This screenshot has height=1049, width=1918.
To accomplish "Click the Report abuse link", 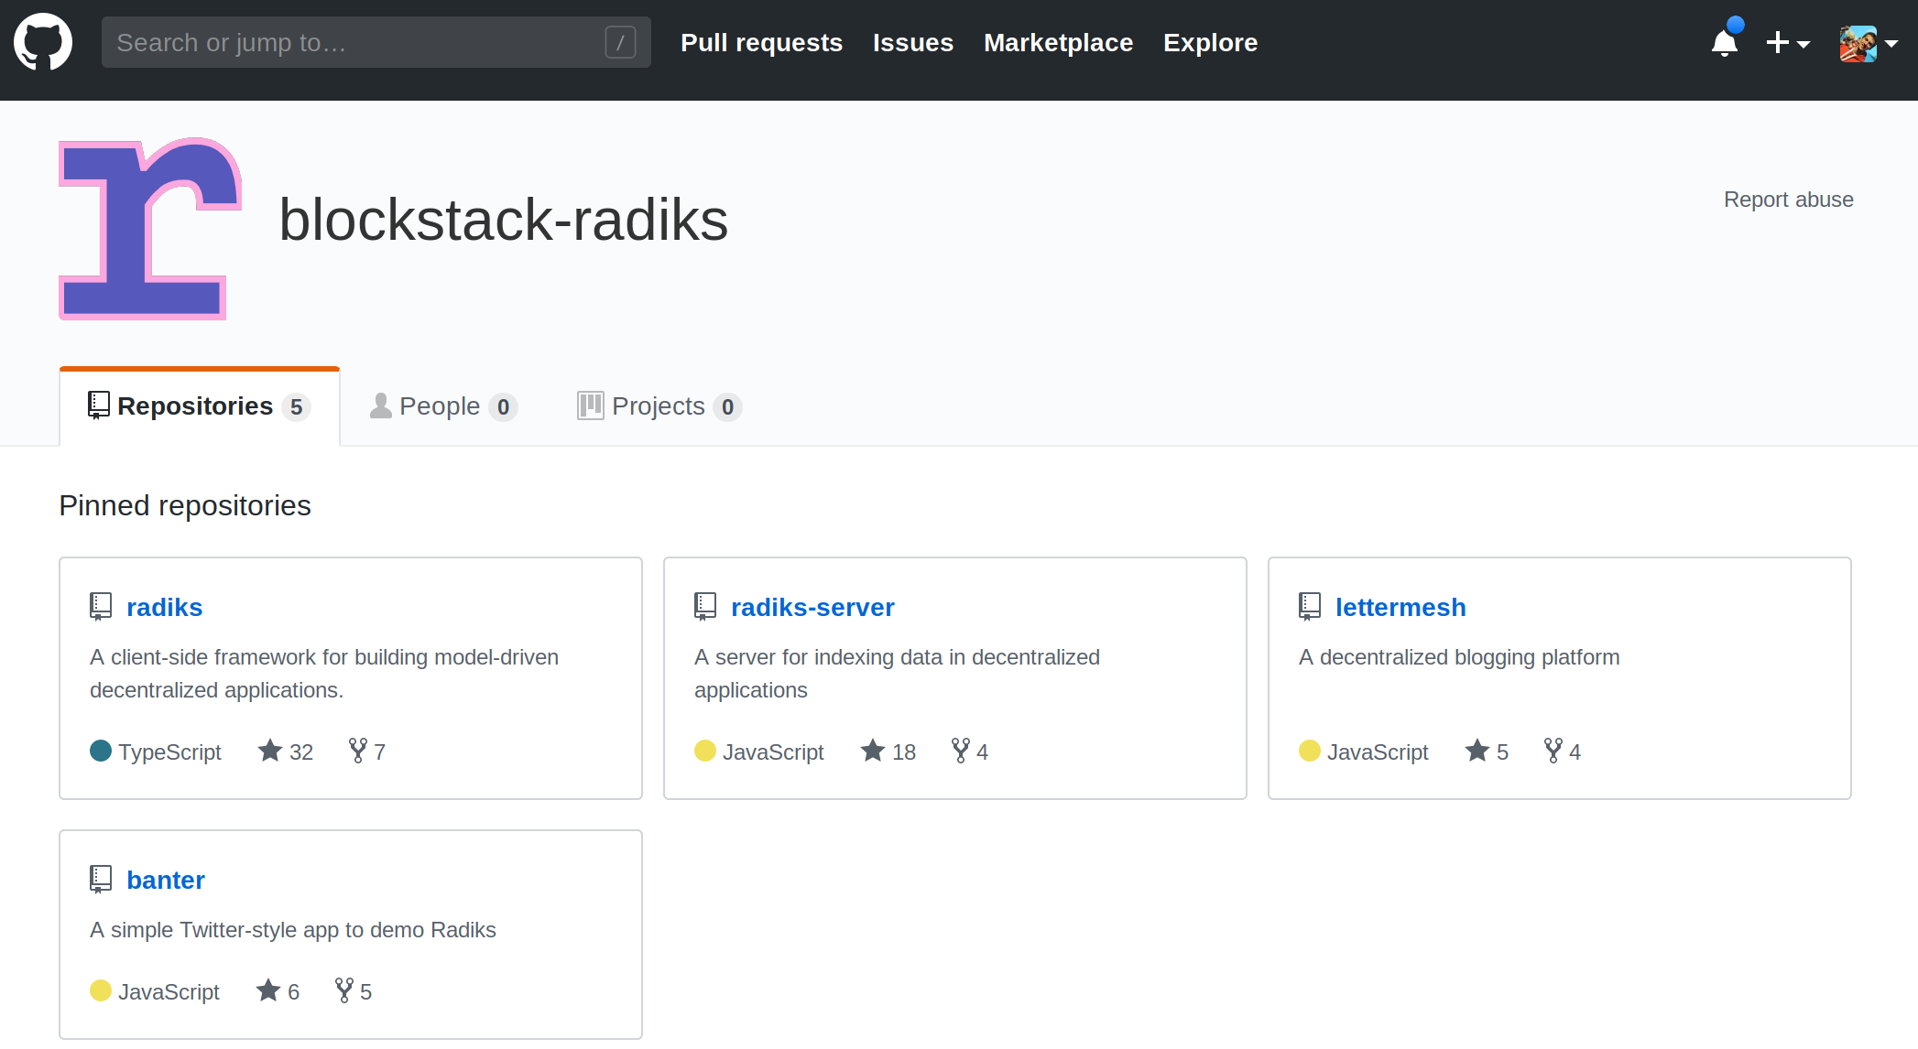I will pyautogui.click(x=1788, y=200).
